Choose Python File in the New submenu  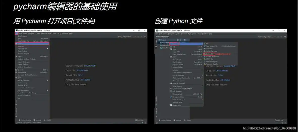point(209,54)
